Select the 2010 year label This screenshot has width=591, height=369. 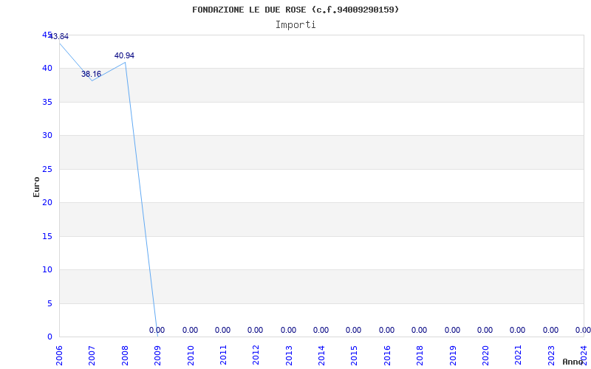(x=191, y=355)
